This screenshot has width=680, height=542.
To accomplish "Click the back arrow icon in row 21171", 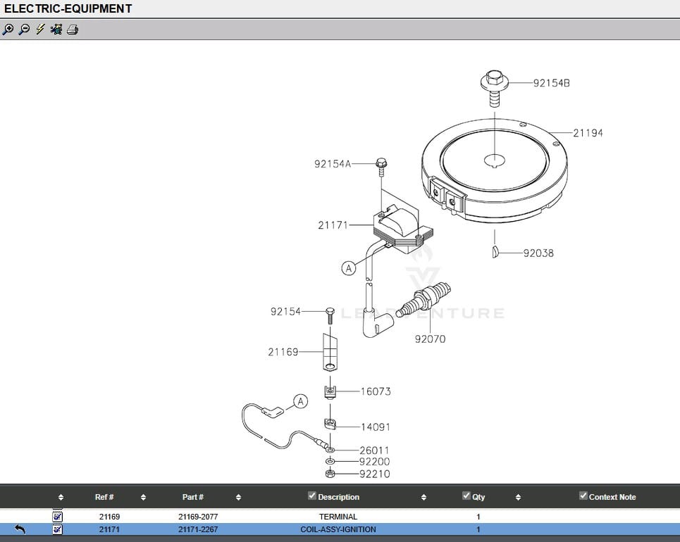I will 20,529.
